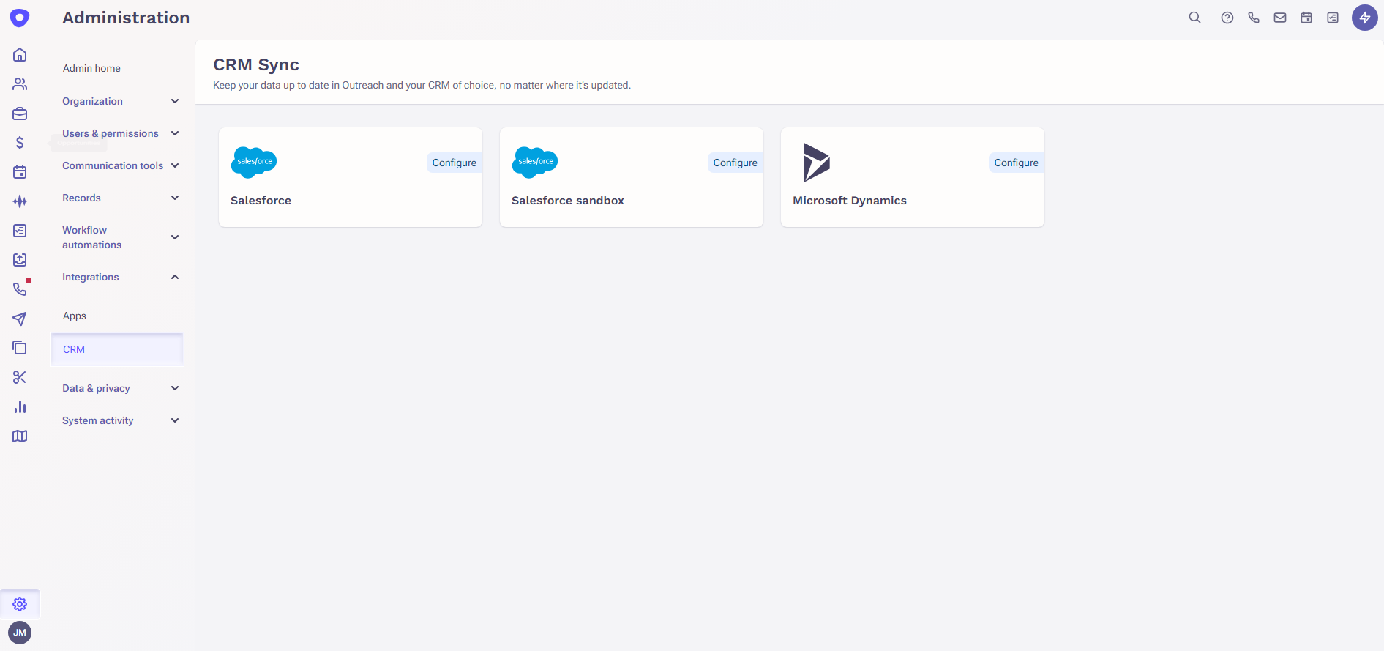Open the Integrations menu label
The height and width of the screenshot is (651, 1384).
90,277
